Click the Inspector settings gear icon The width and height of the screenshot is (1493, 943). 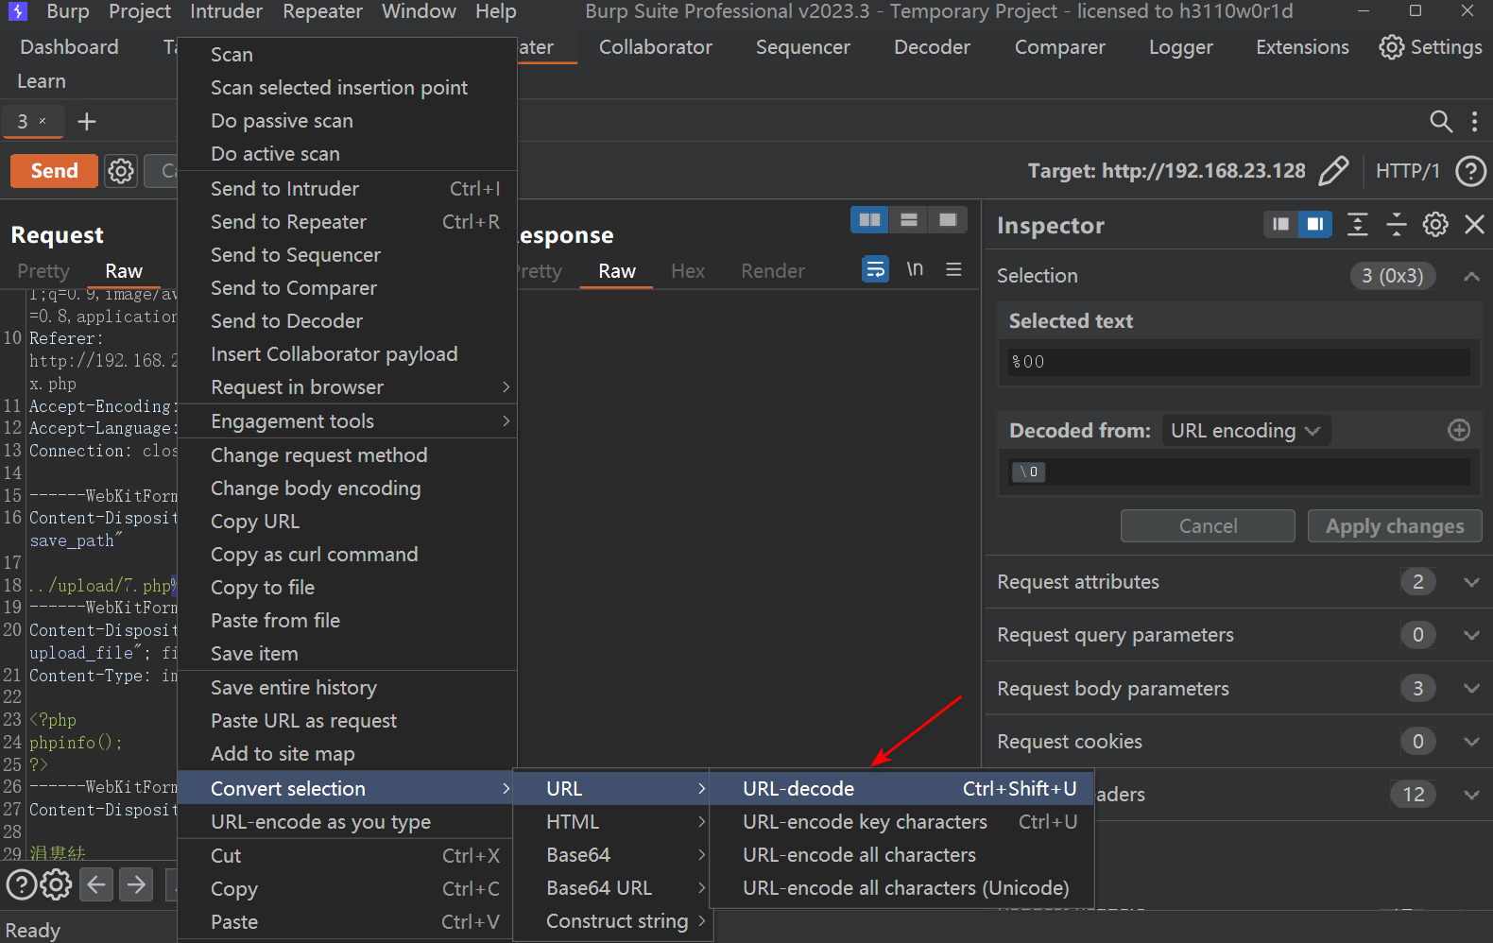coord(1434,225)
